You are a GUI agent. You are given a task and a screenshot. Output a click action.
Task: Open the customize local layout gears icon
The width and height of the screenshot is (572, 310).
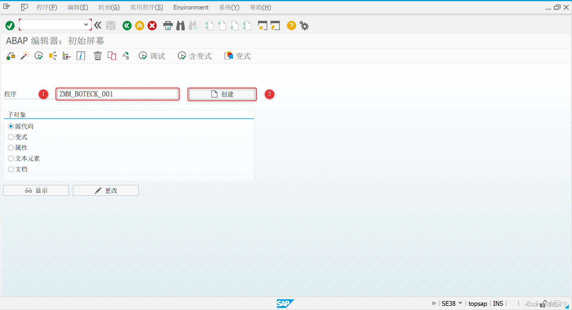click(304, 26)
